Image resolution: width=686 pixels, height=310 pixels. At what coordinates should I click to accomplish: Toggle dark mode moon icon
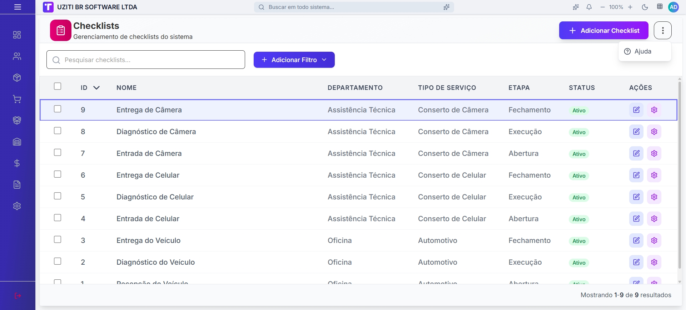tap(645, 7)
